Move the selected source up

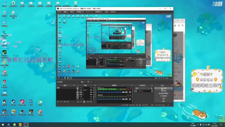tap(88, 102)
